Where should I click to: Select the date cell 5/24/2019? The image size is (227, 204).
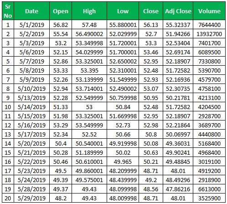coord(31,180)
